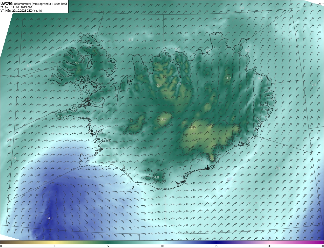
Task: Click the 4.7 value label
Action: pyautogui.click(x=60, y=116)
